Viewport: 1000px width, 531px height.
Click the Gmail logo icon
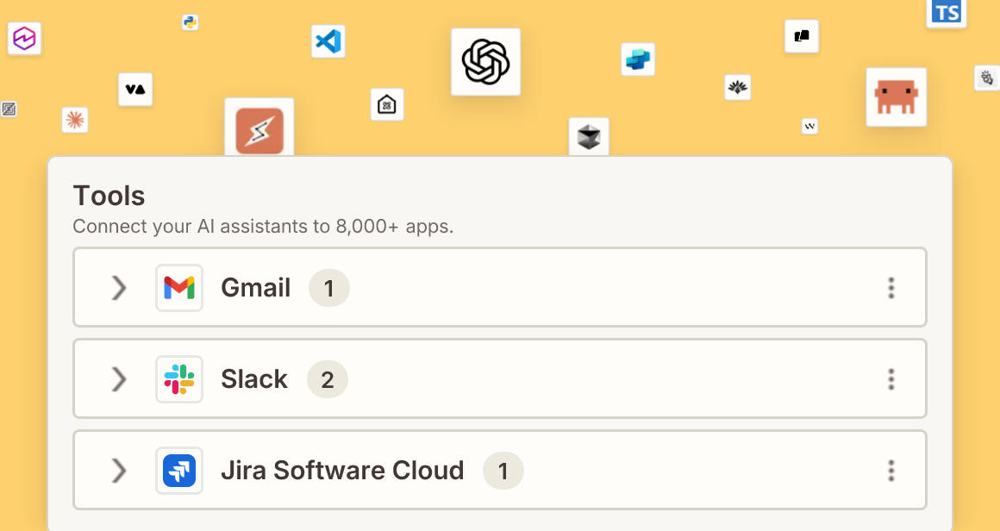point(179,288)
